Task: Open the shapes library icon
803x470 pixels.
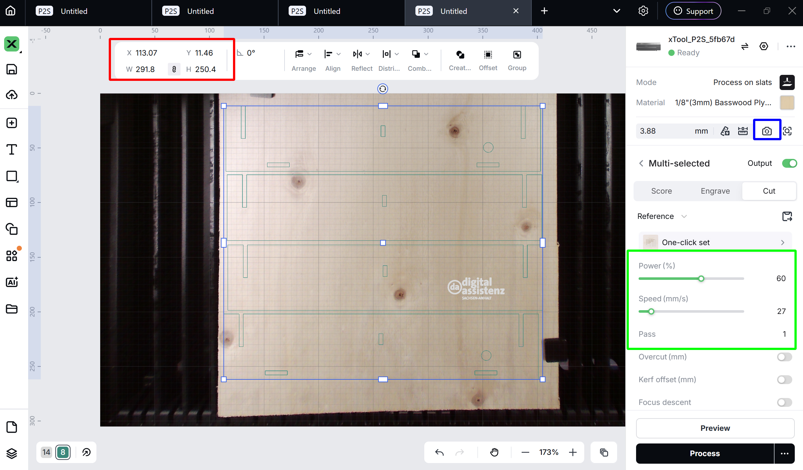Action: 12,229
